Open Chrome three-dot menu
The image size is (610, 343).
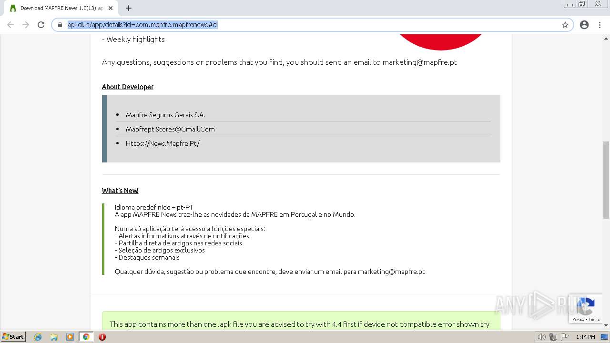point(600,25)
